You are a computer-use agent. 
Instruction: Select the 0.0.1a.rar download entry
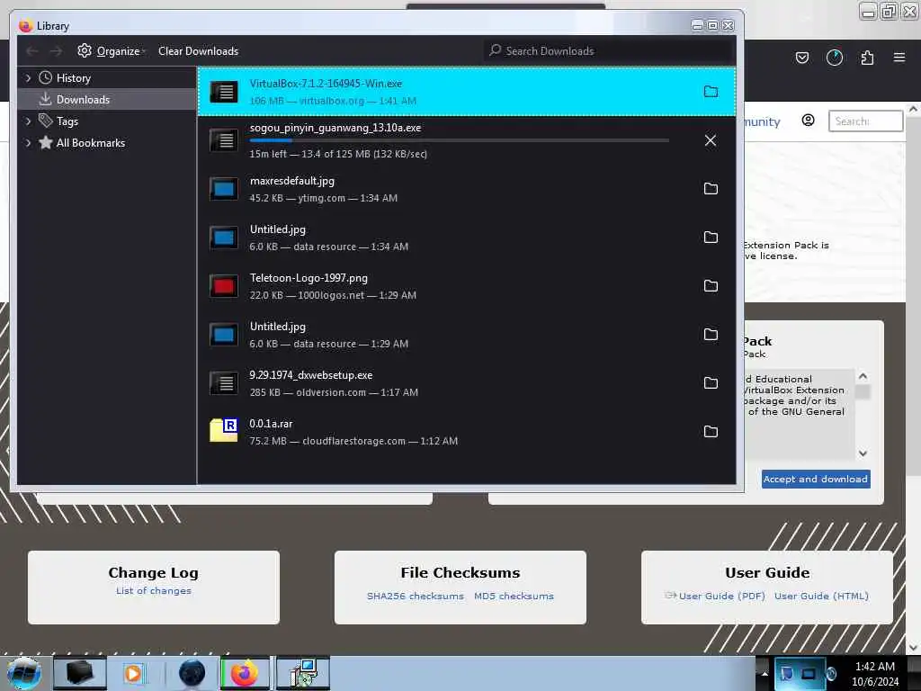pyautogui.click(x=467, y=432)
